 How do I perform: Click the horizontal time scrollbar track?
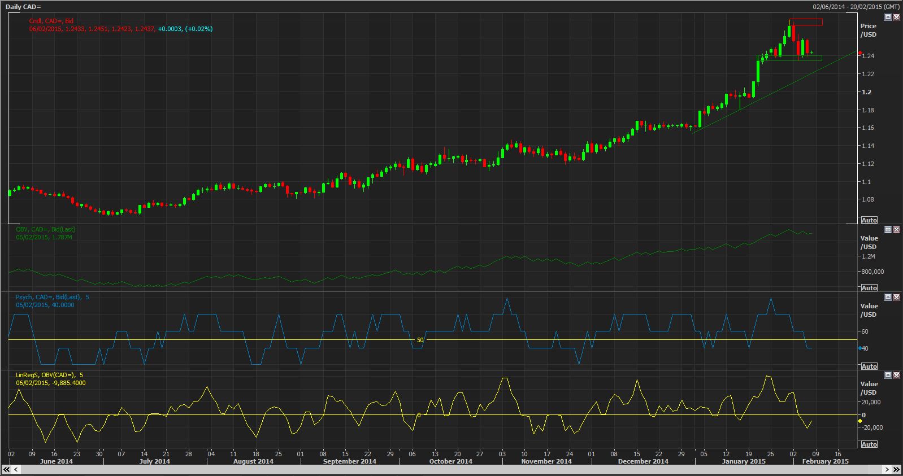451,470
